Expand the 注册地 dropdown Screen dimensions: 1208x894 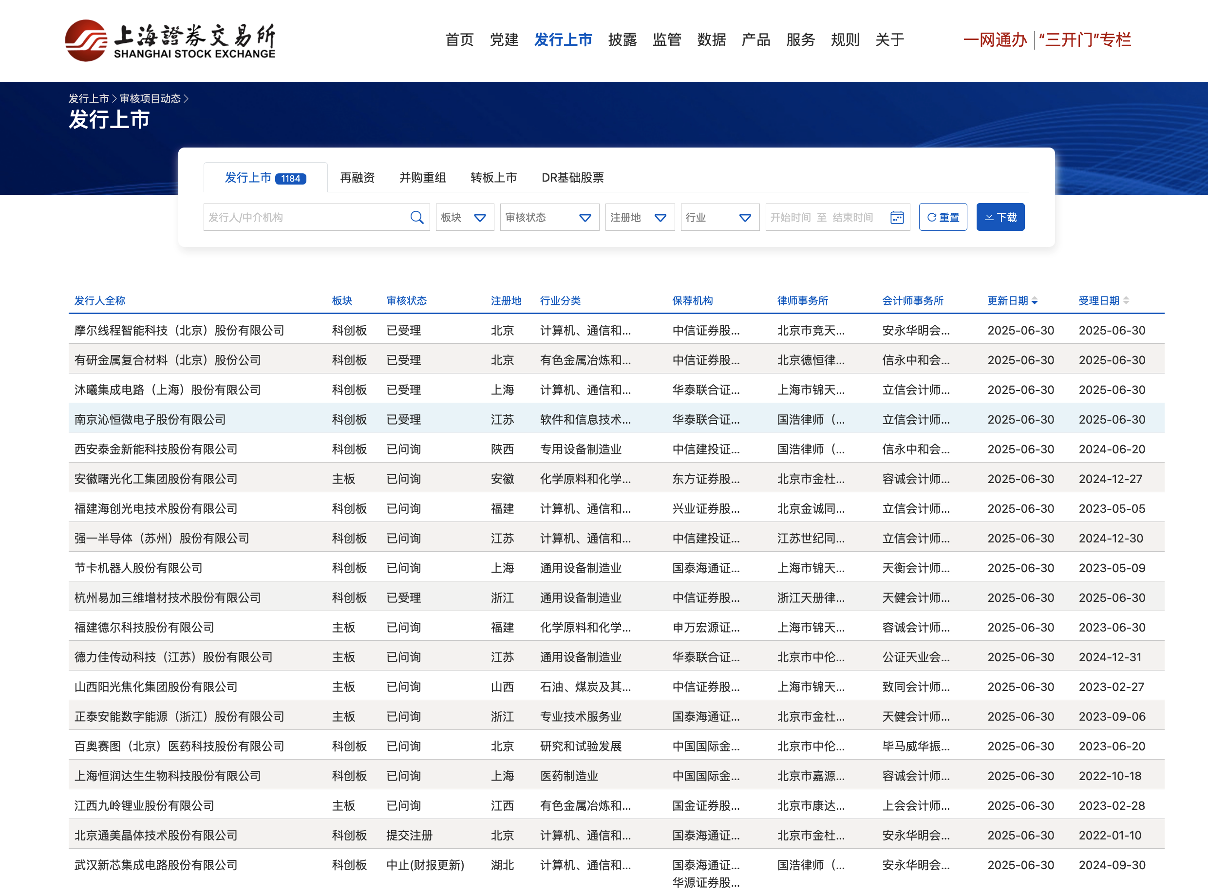pyautogui.click(x=639, y=218)
